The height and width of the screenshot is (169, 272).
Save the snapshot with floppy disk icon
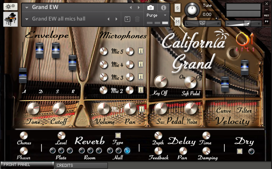tap(127, 19)
